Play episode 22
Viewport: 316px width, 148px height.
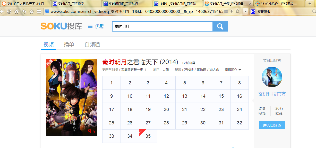pos(203,110)
